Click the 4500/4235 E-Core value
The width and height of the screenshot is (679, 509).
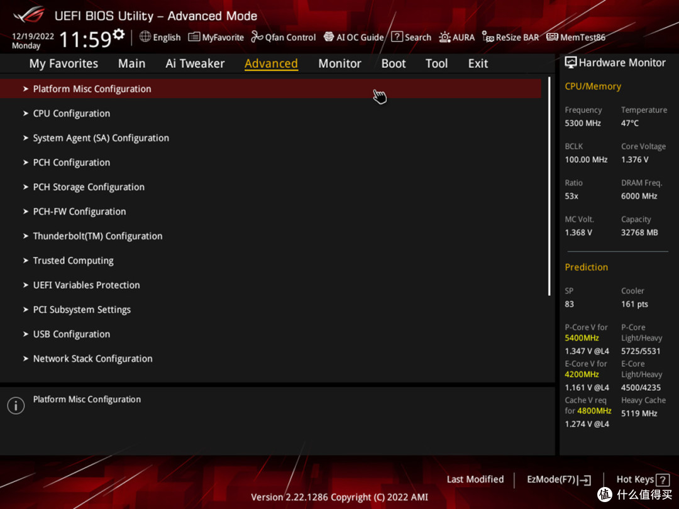point(641,387)
